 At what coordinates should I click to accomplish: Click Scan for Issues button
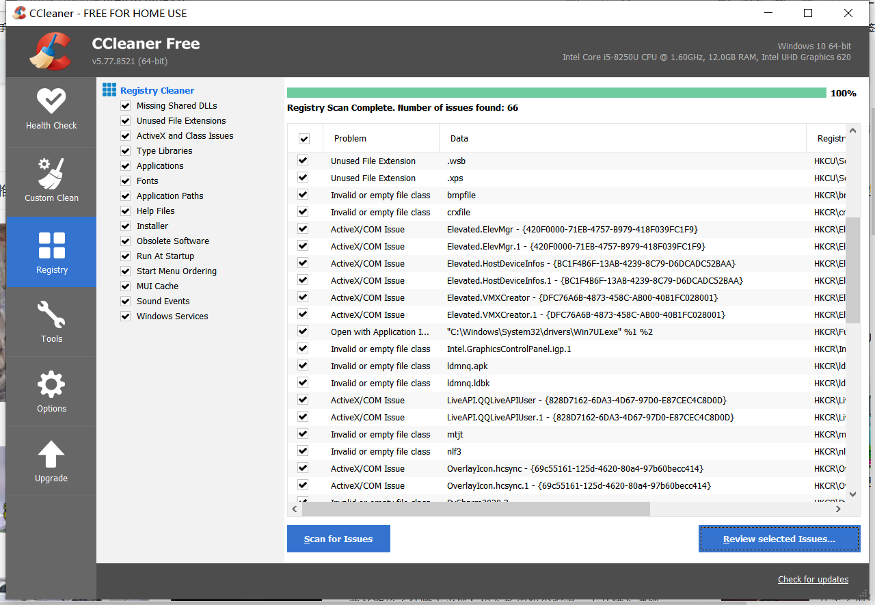click(338, 539)
